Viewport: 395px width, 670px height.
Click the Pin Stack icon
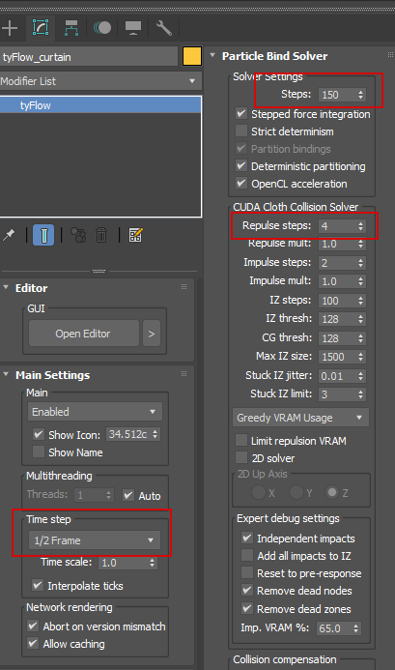coord(9,235)
